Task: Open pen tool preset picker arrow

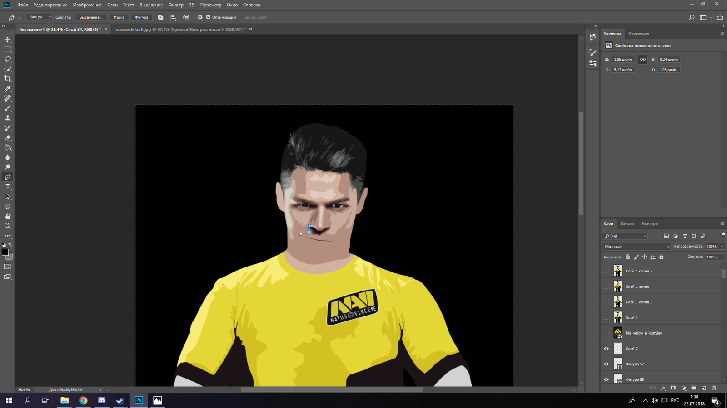Action: [x=19, y=18]
